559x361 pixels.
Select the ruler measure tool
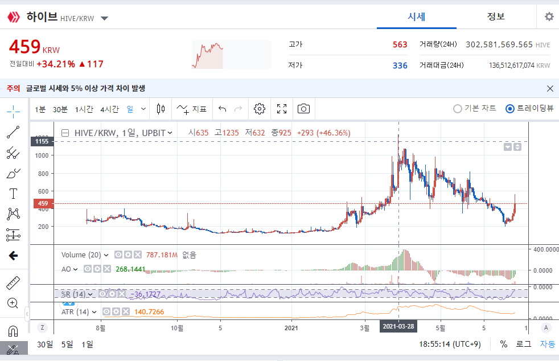click(13, 283)
